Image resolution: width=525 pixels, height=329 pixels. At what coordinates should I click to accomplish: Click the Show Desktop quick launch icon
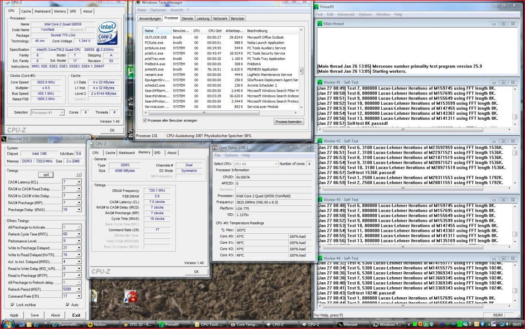coord(22,324)
